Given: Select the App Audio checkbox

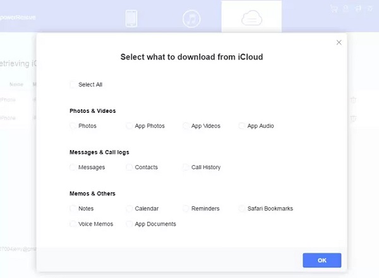Looking at the screenshot, I should coord(242,126).
